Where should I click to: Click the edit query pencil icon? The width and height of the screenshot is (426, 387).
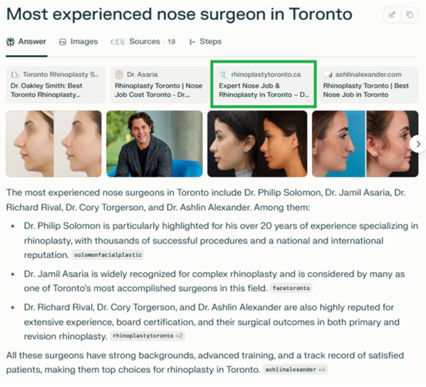pyautogui.click(x=392, y=15)
